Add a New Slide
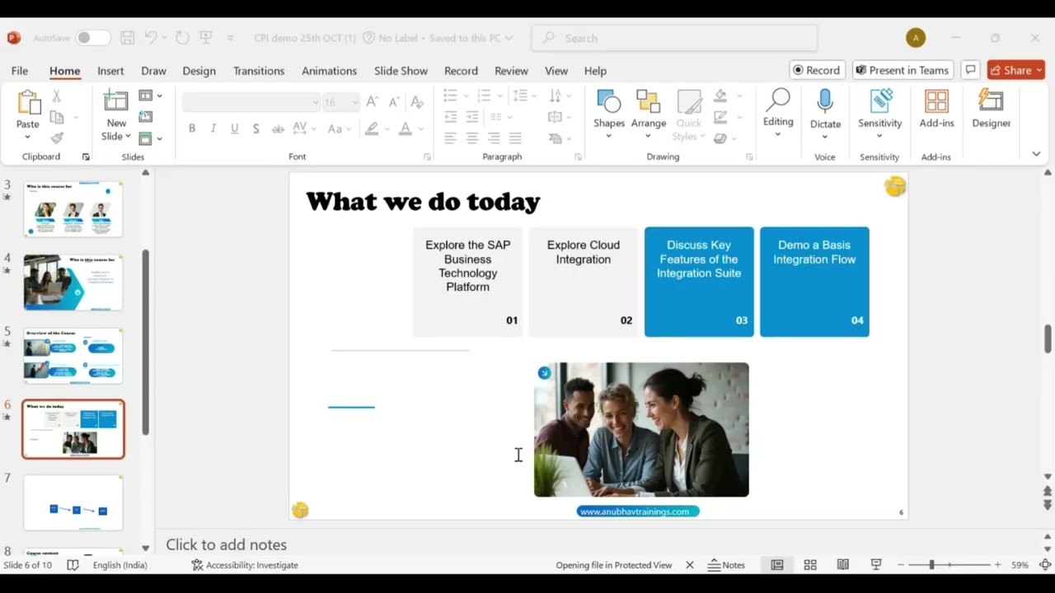 pos(116,114)
